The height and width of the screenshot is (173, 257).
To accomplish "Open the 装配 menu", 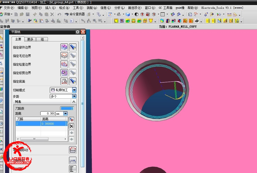I will [92, 8].
